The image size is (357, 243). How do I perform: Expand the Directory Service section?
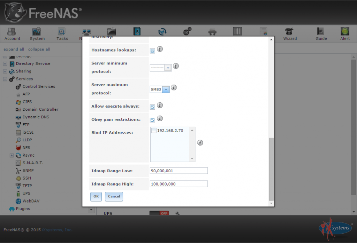tap(4, 63)
